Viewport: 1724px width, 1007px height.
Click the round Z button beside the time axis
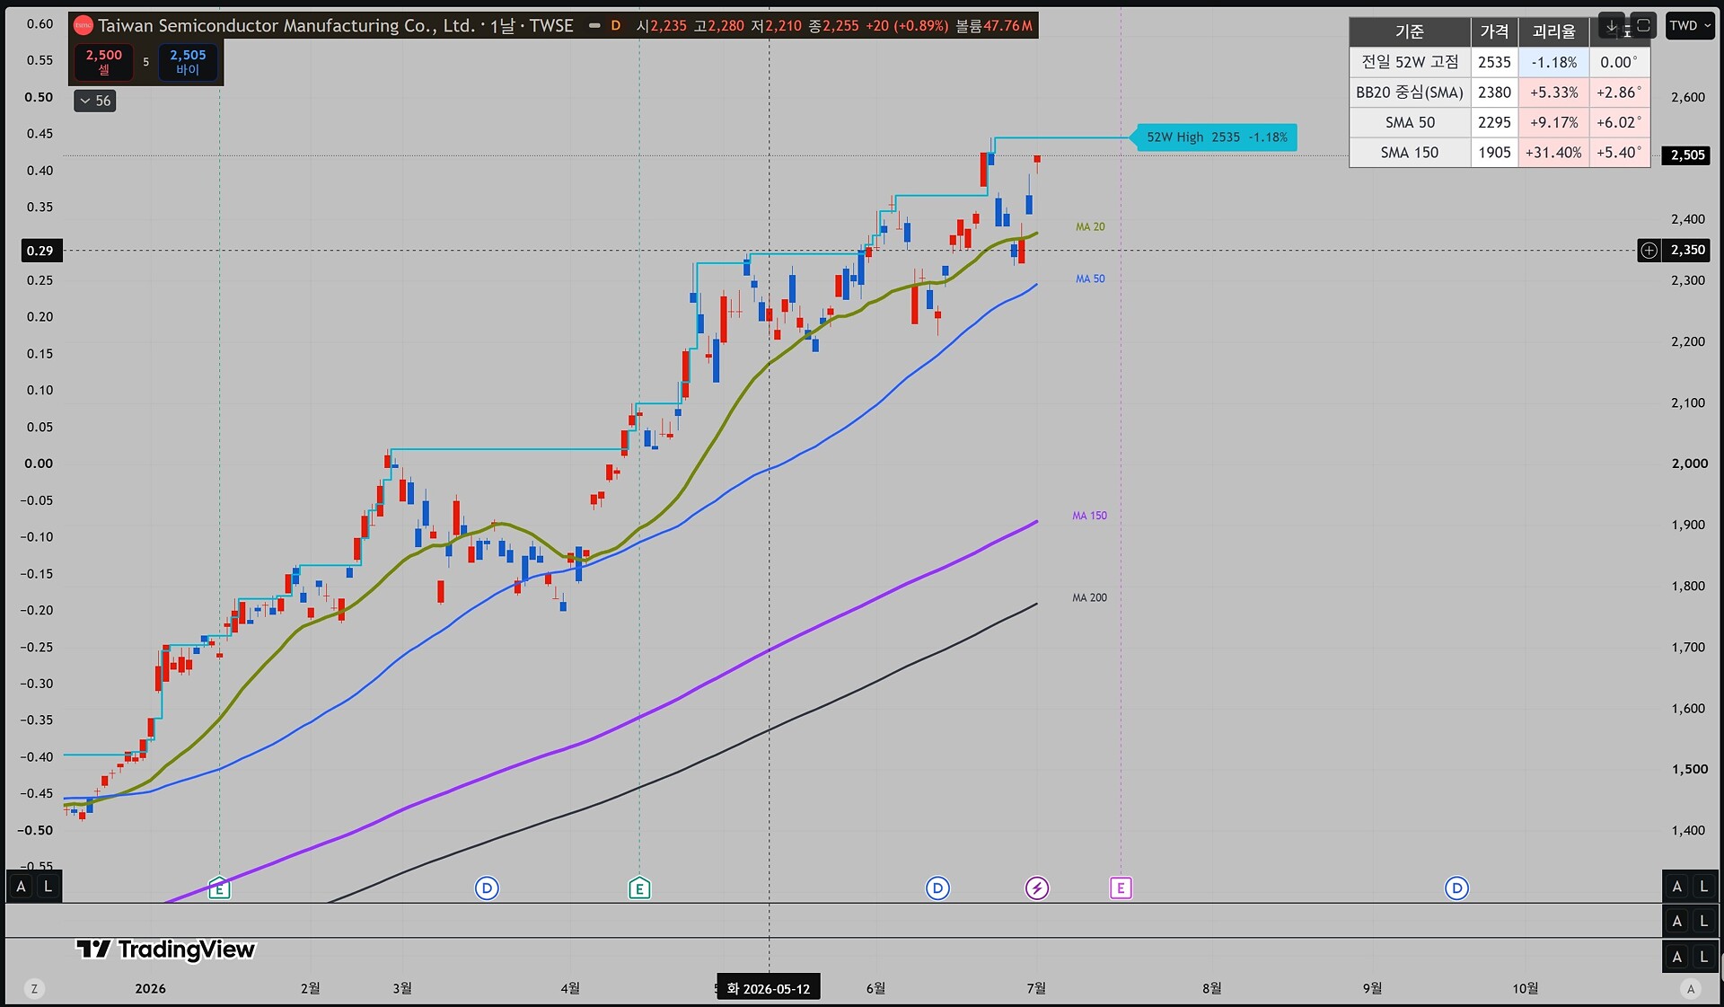pyautogui.click(x=34, y=989)
